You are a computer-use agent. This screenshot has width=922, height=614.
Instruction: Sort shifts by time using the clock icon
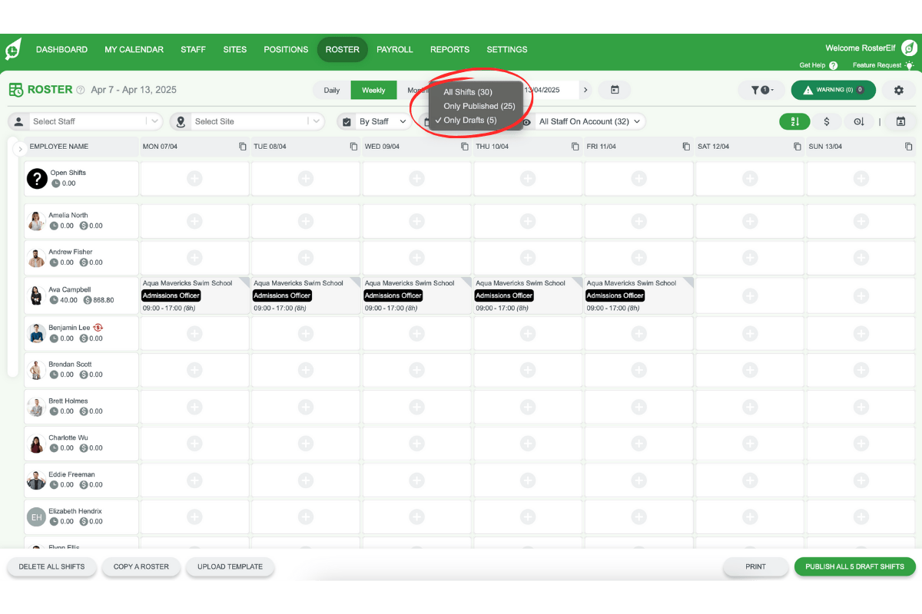(x=859, y=121)
